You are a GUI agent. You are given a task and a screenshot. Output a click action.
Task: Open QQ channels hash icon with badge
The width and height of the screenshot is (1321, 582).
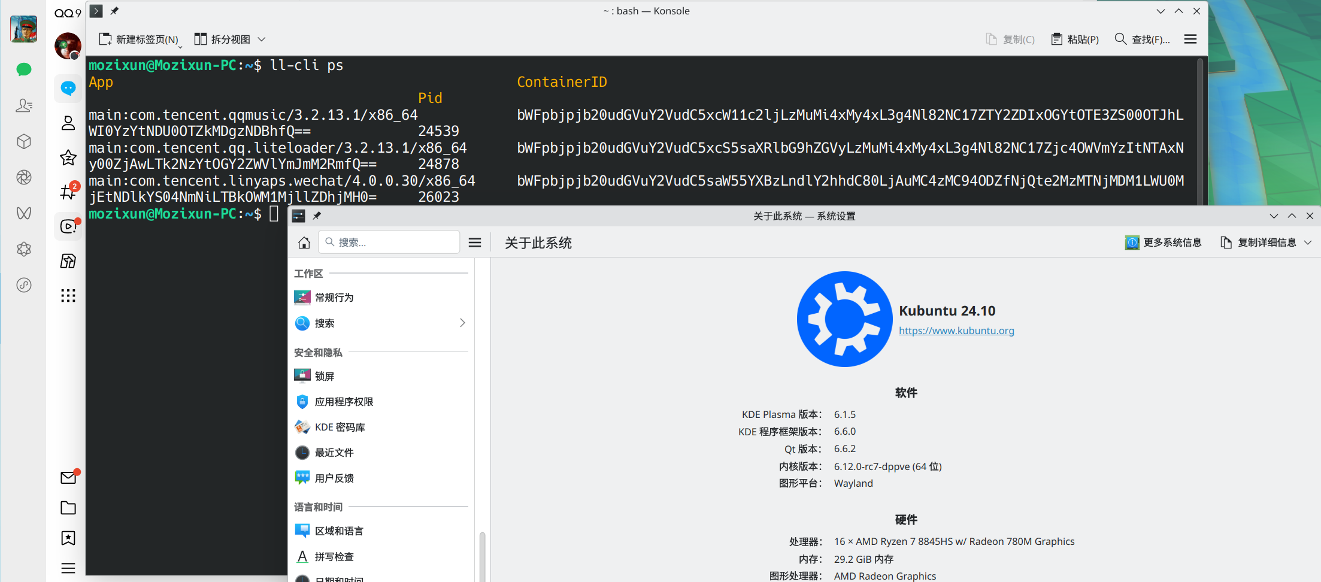pos(68,192)
